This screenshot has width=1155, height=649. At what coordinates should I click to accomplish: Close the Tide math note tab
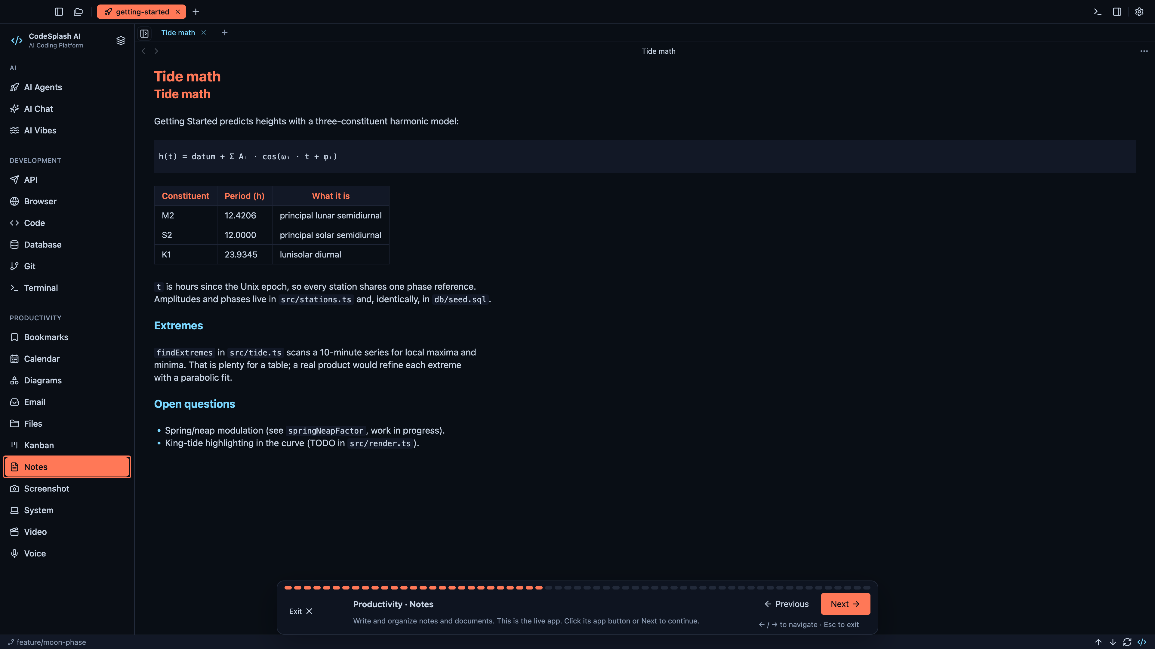pos(204,33)
